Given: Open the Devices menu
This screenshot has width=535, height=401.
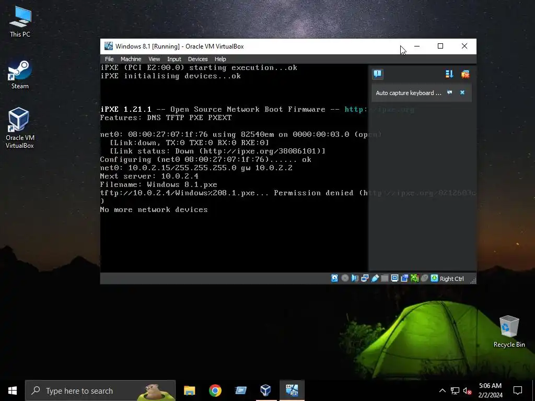Looking at the screenshot, I should (x=197, y=59).
